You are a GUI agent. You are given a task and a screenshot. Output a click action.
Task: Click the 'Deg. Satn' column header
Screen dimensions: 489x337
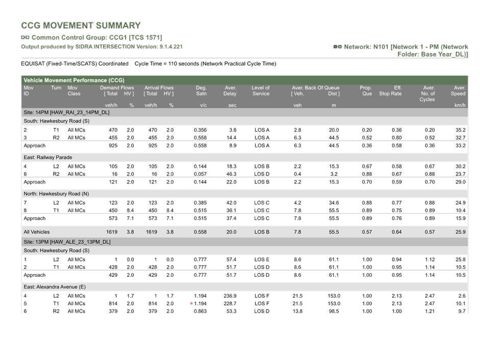201,91
